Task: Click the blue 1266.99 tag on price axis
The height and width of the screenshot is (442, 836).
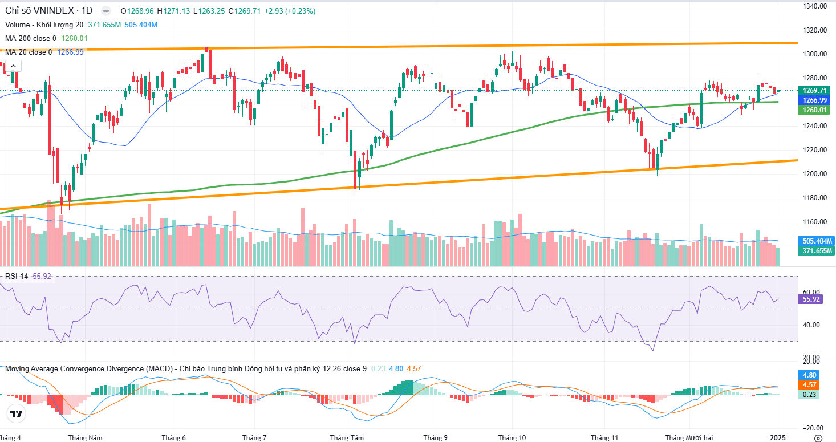Action: (x=815, y=100)
